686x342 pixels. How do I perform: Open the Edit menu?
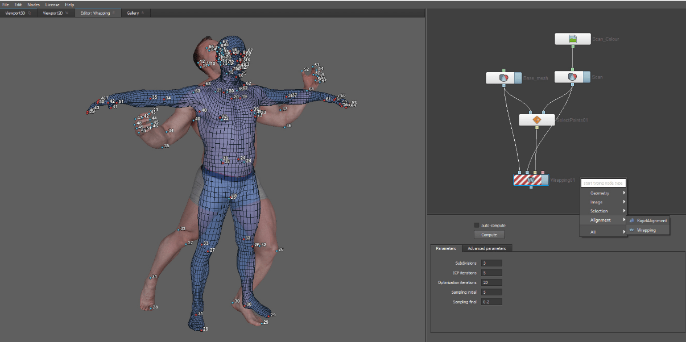click(x=18, y=5)
